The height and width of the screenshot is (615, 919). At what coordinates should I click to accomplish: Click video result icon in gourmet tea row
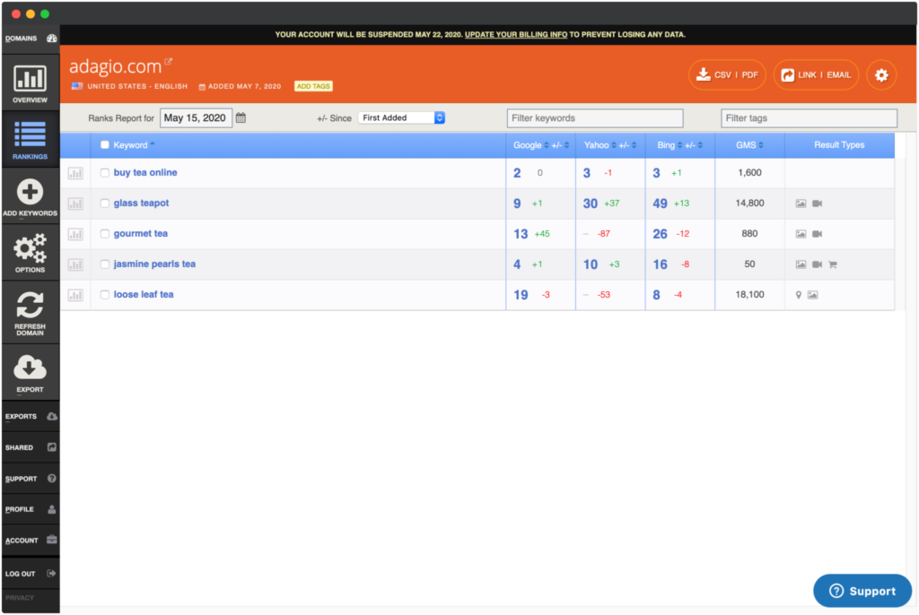[817, 234]
